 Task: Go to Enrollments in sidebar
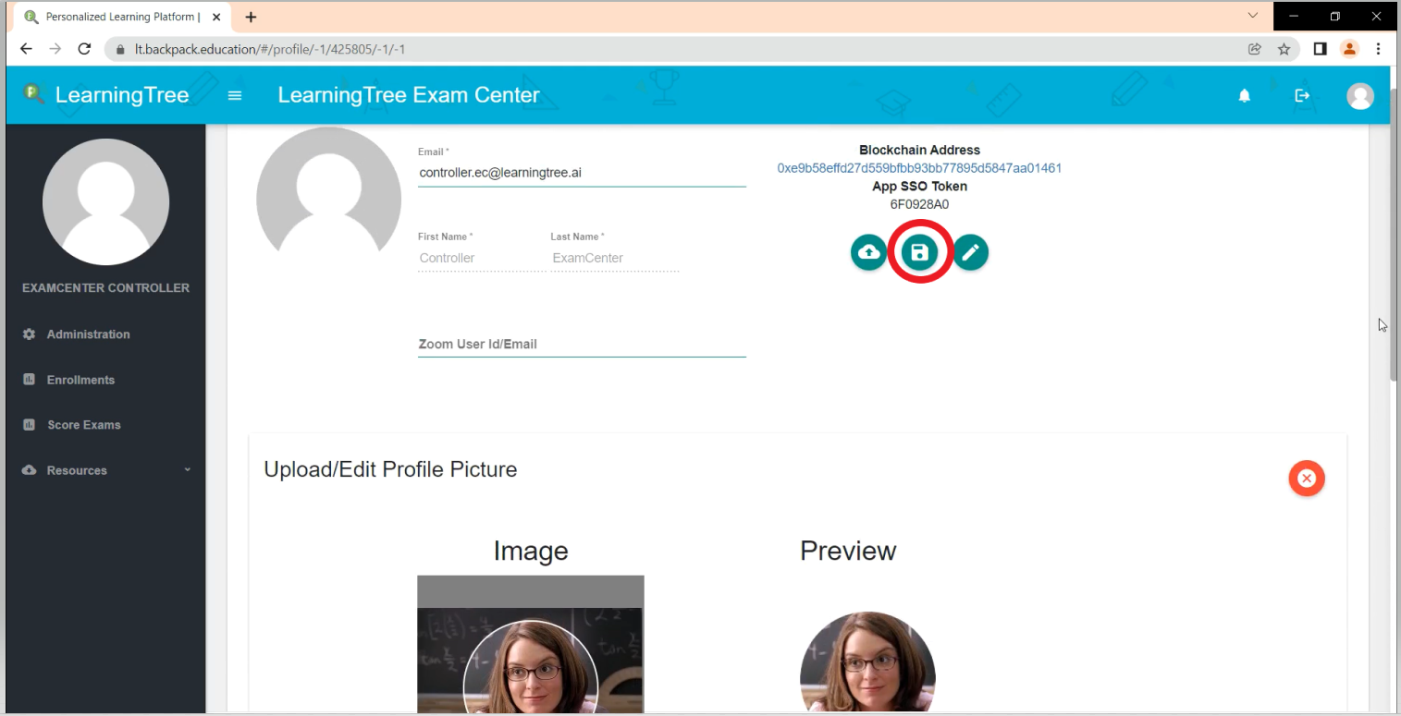point(80,380)
